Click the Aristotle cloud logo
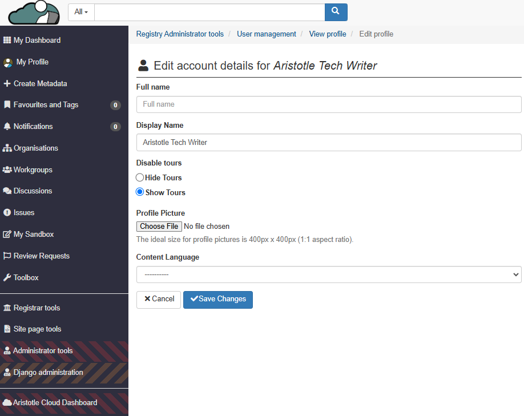 point(34,12)
